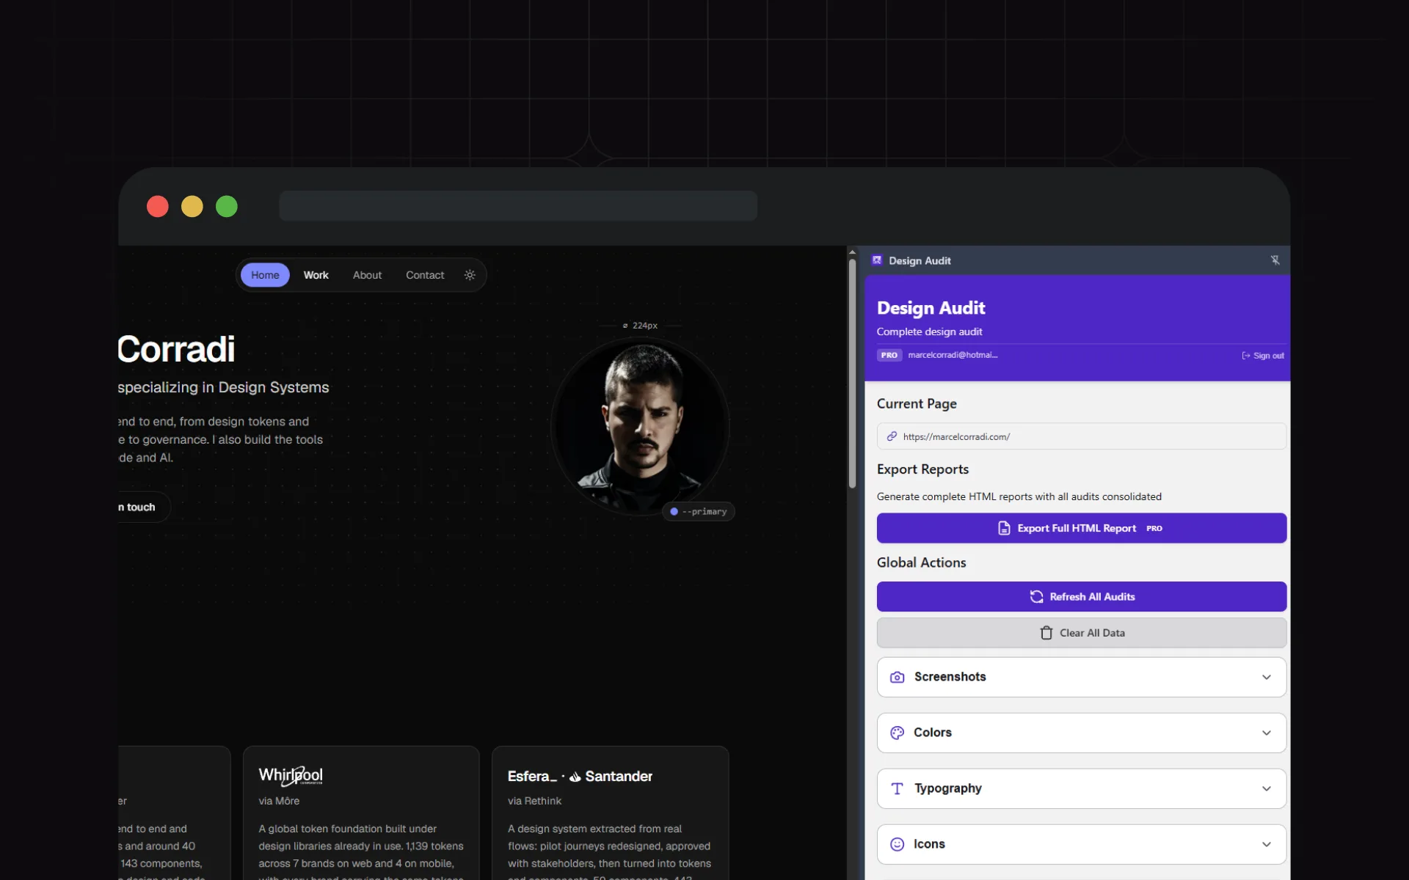Clear All Data
This screenshot has height=880, width=1409.
point(1081,633)
